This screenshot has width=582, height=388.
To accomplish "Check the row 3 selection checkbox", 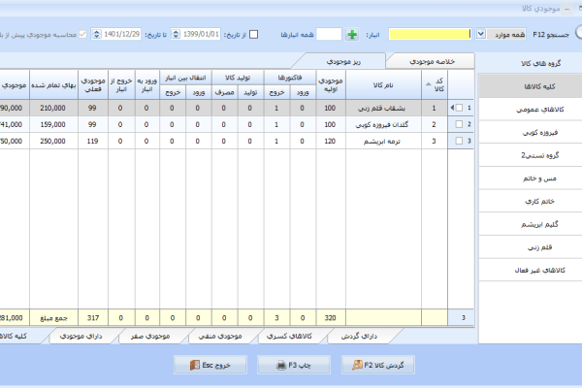I will point(459,141).
